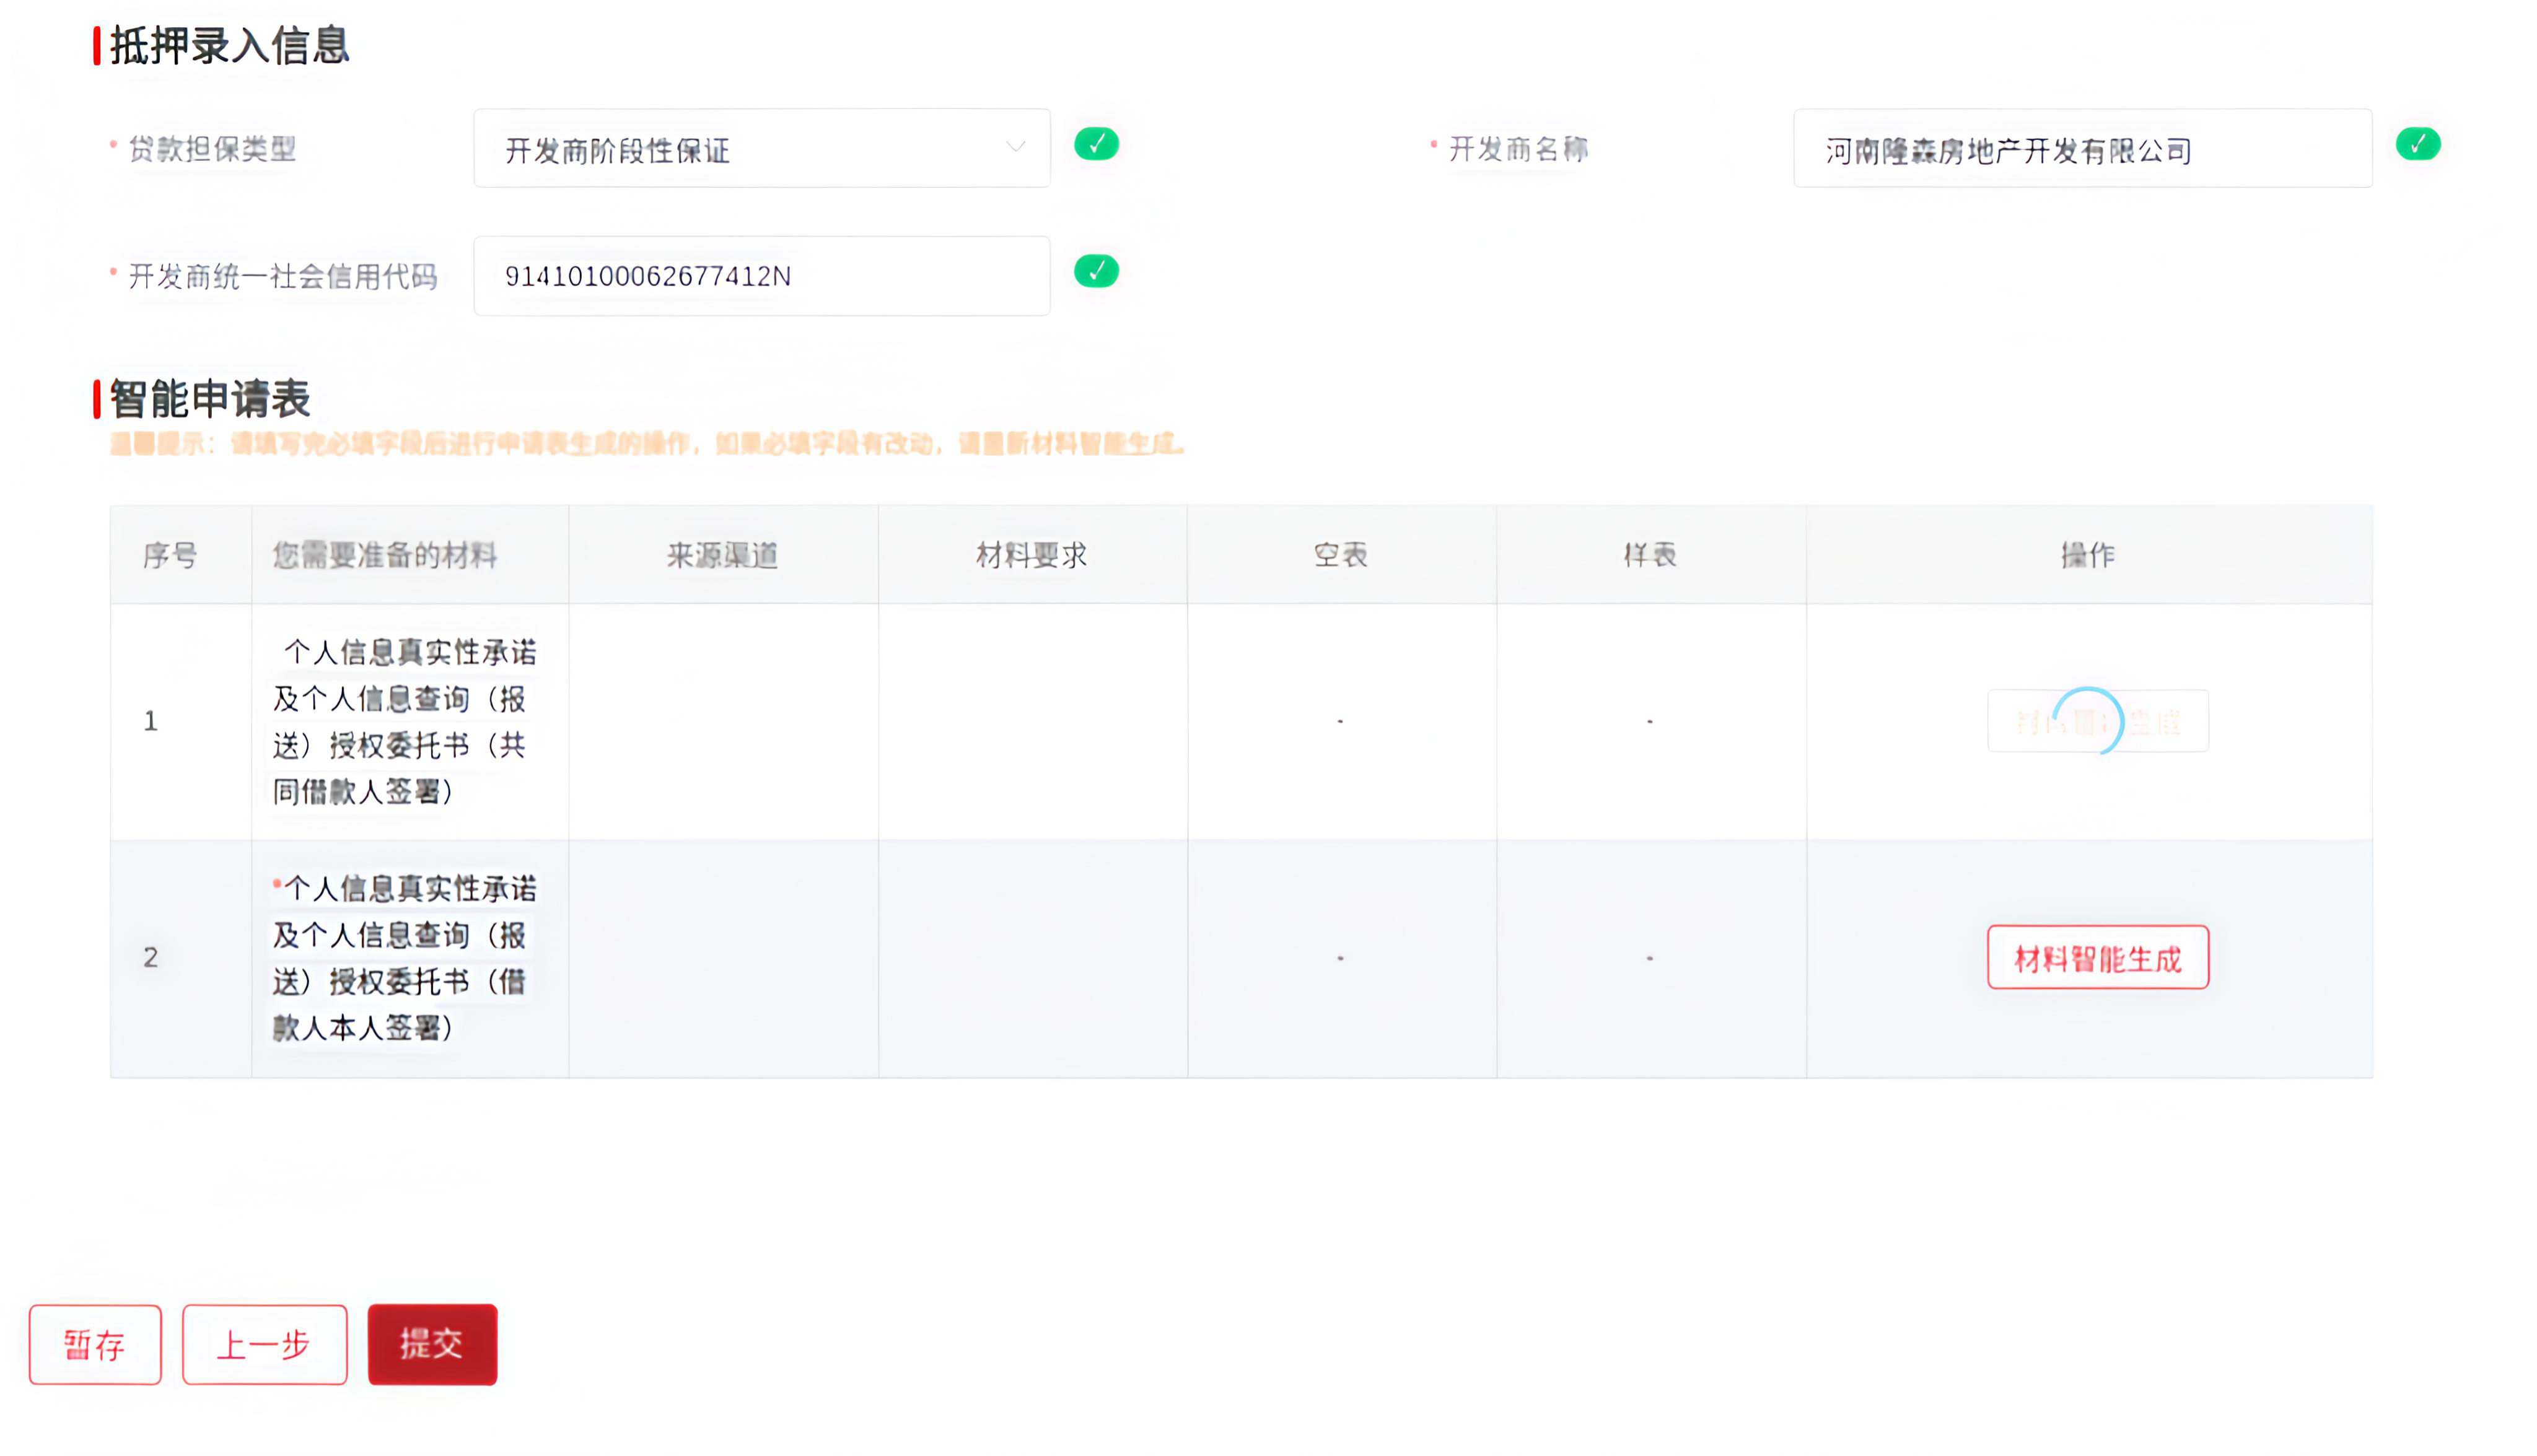The height and width of the screenshot is (1456, 2537).
Task: Click the 操作 column header
Action: (2088, 555)
